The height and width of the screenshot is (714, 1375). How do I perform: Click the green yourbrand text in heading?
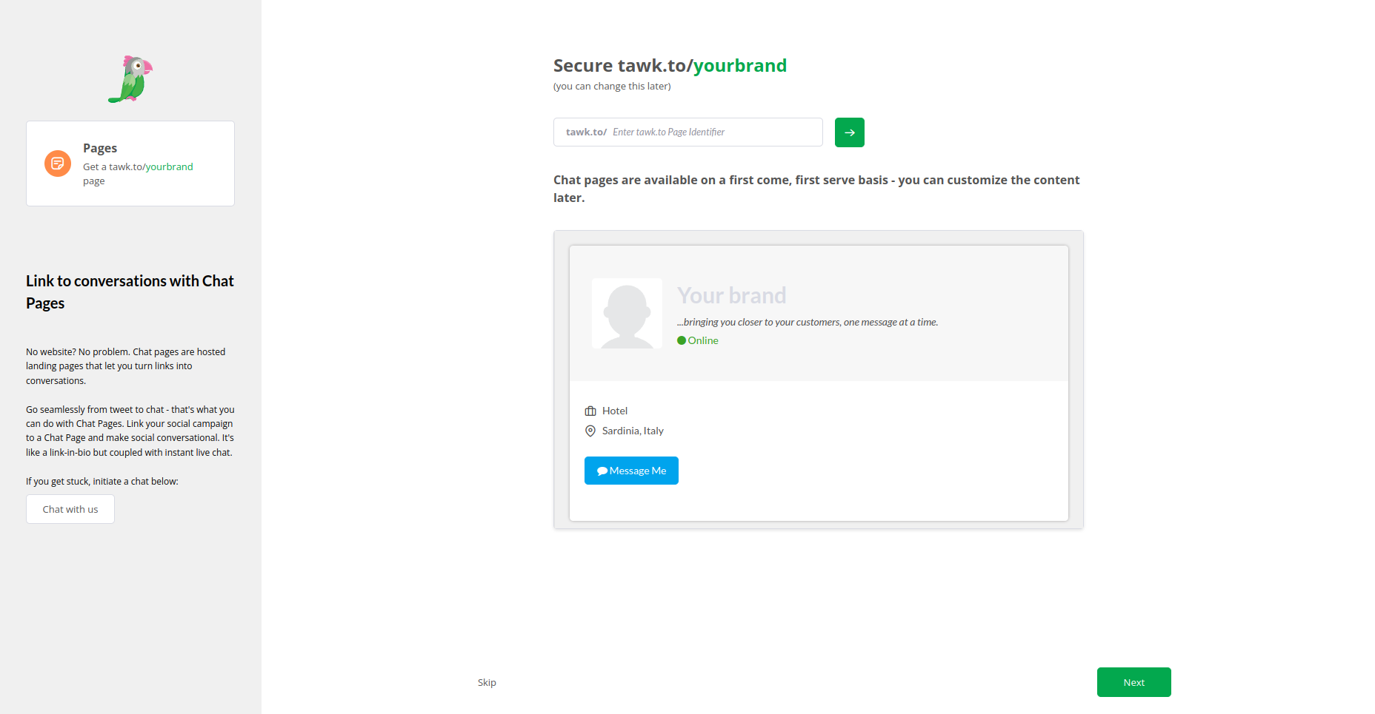(739, 66)
